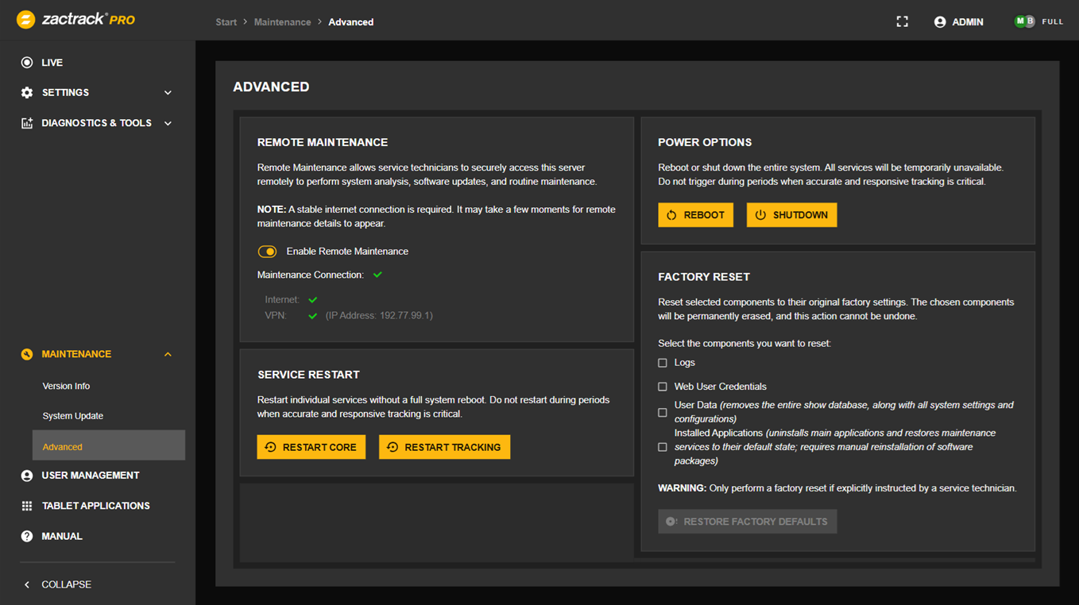Click the Live record icon in sidebar

[x=27, y=62]
